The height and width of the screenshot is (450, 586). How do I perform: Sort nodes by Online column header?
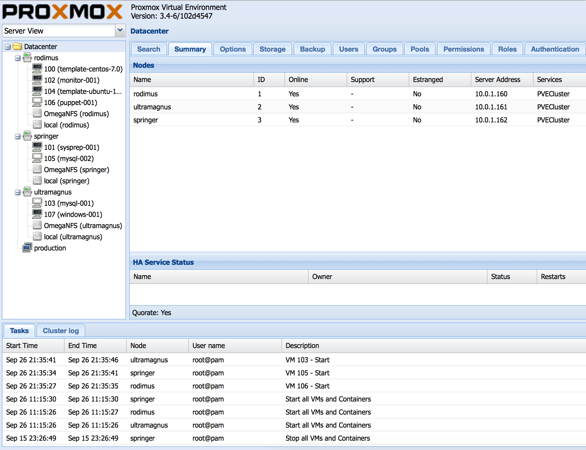click(316, 80)
